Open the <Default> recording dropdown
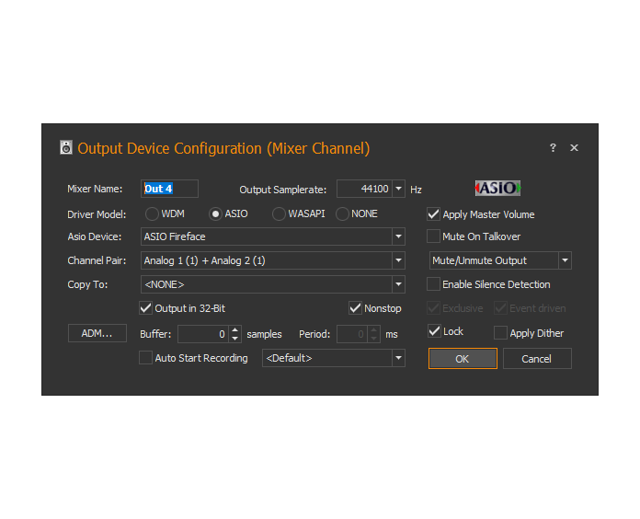This screenshot has width=640, height=519. pos(399,358)
